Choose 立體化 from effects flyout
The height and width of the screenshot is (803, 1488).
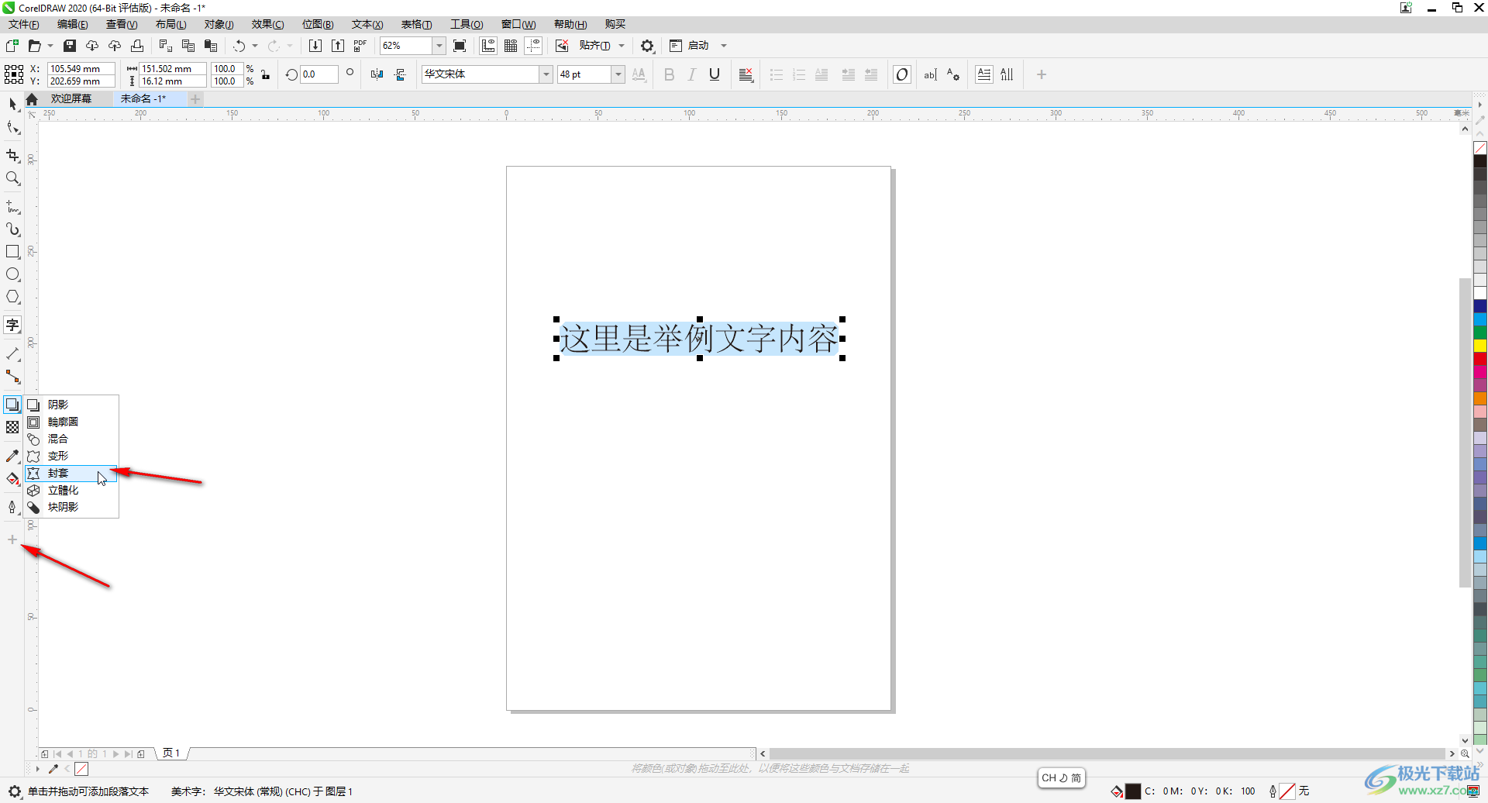71,490
